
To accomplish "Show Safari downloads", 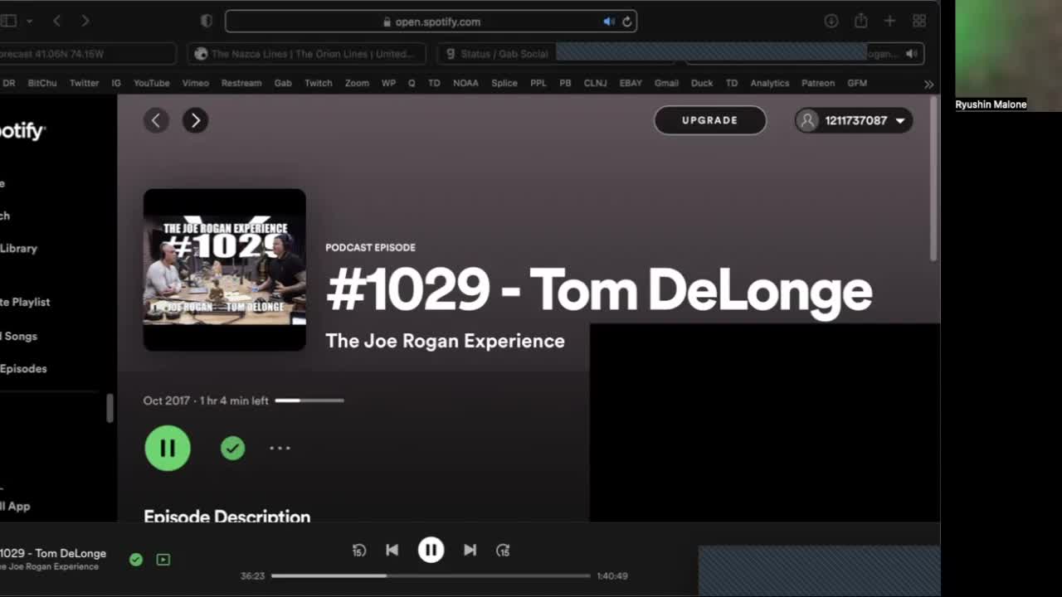I will tap(831, 21).
